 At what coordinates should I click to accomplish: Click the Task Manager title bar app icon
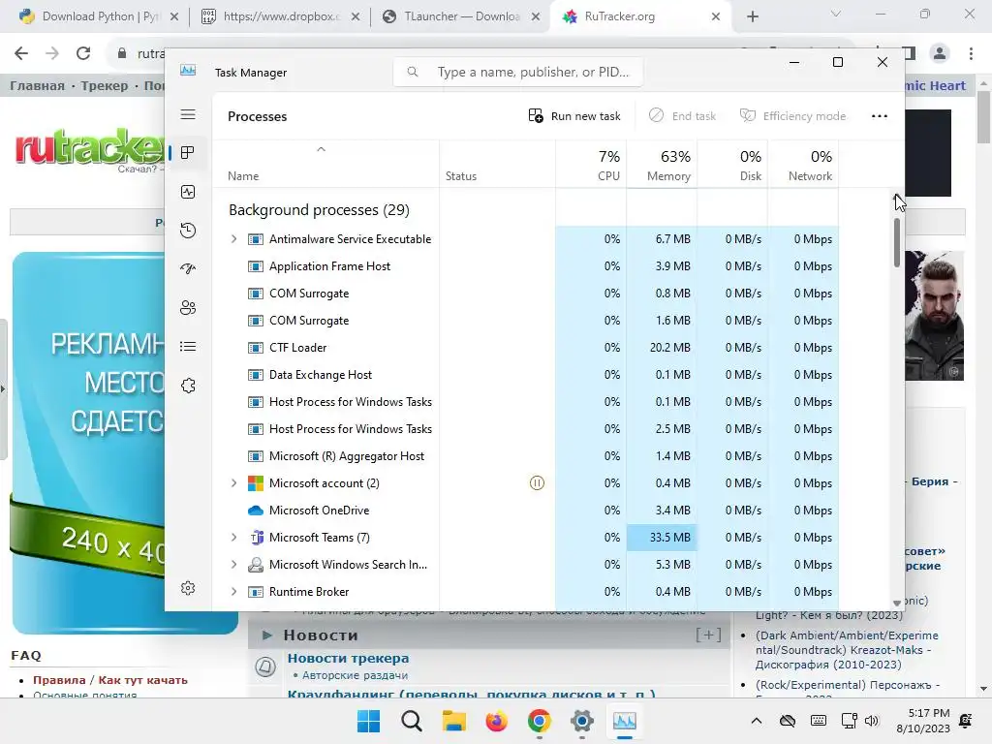188,70
